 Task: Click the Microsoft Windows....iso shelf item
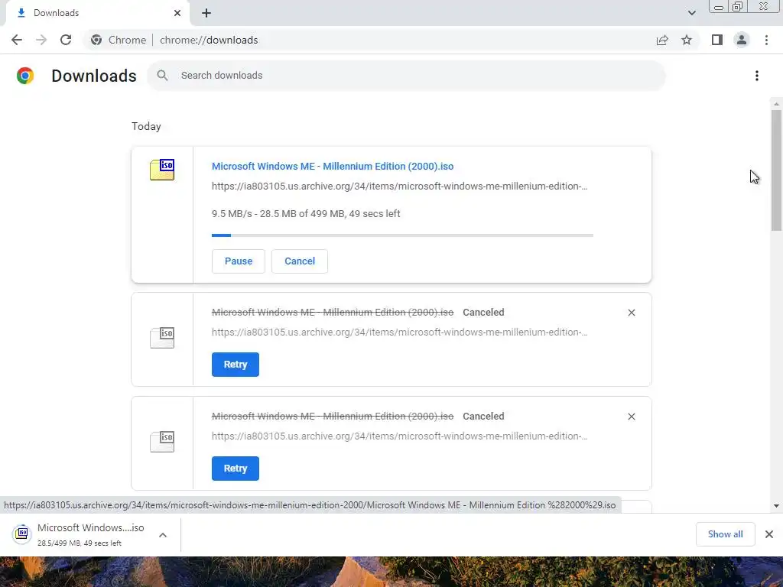coord(90,534)
